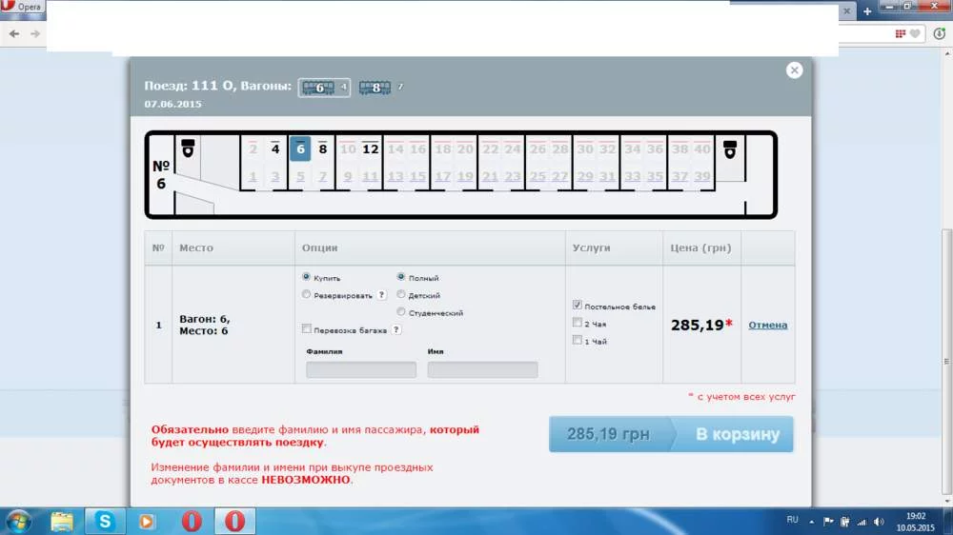Select the Полный ticket type

[400, 277]
